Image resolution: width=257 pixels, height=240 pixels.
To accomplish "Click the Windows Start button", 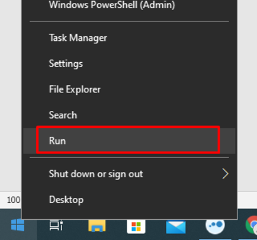I will pos(18,225).
